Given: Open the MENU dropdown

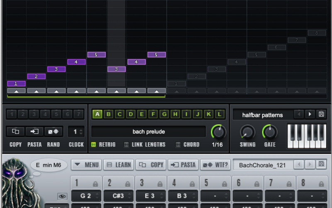Looking at the screenshot, I should (x=85, y=165).
